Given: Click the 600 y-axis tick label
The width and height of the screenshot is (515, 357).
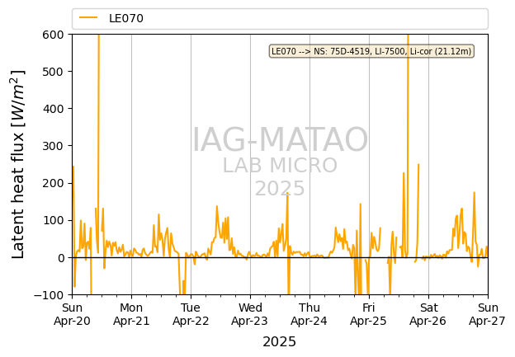Looking at the screenshot, I should click(x=53, y=35).
